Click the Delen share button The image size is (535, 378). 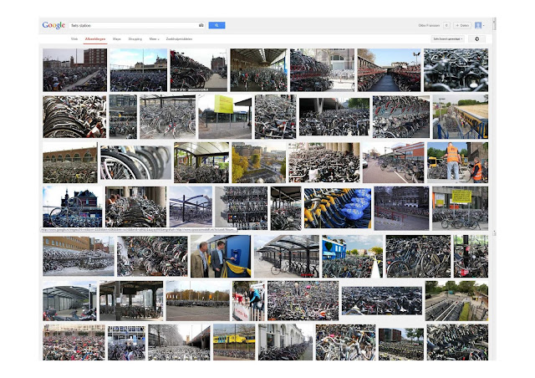pyautogui.click(x=462, y=25)
